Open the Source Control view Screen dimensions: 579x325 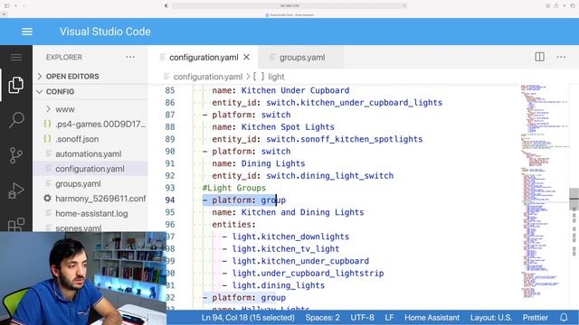[x=16, y=155]
